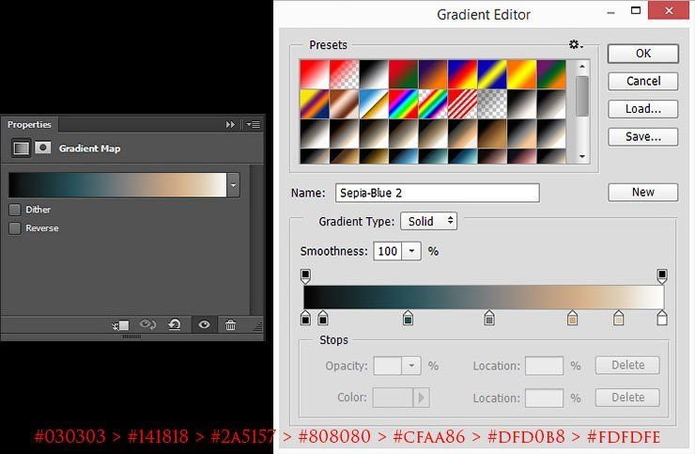
Task: Select the teal color stop
Action: (408, 318)
